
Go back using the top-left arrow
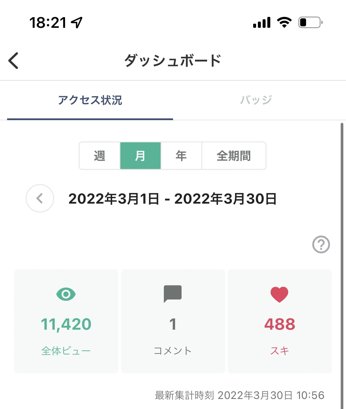tap(13, 60)
